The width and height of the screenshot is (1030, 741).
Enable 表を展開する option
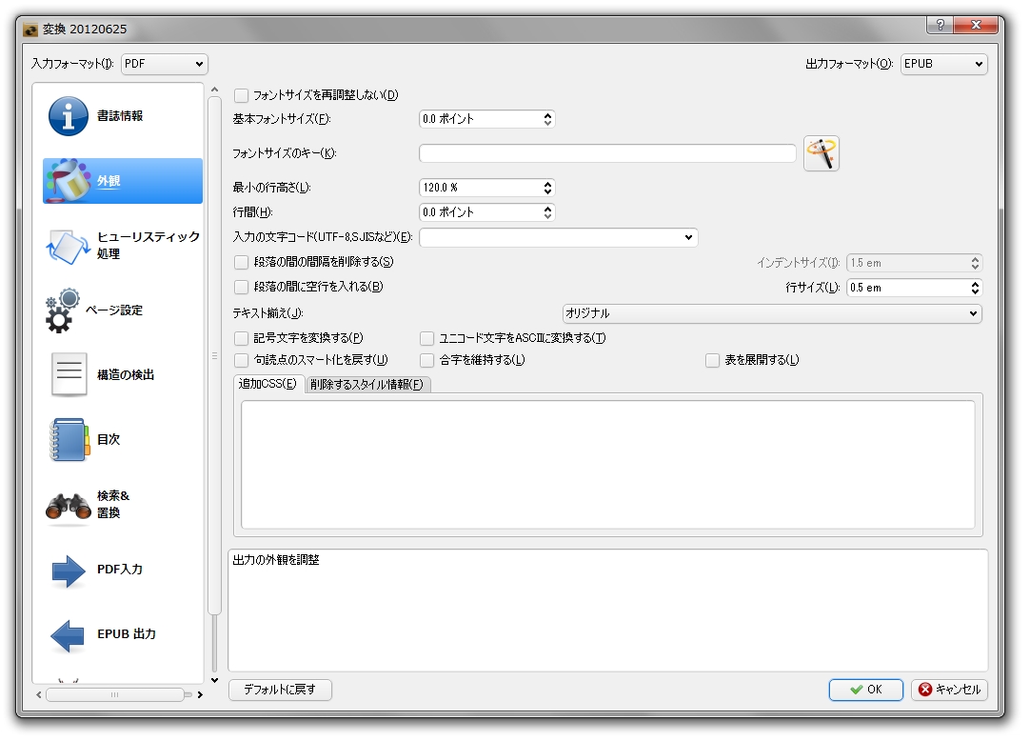click(x=712, y=360)
